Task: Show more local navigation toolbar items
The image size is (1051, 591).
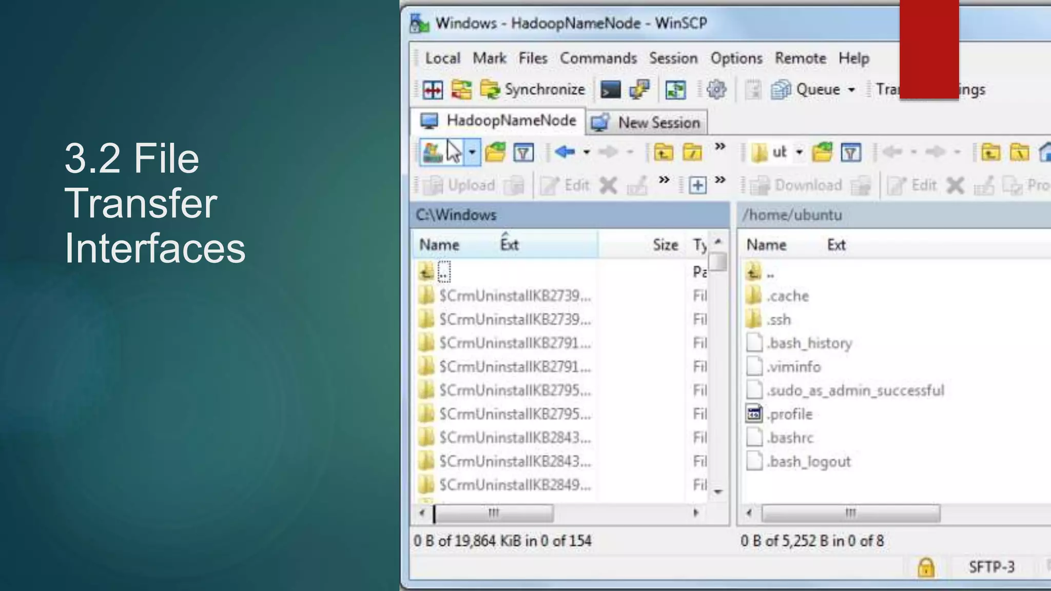Action: [720, 146]
